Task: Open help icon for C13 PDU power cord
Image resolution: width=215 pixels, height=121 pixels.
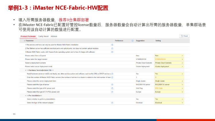Action: tap(112, 92)
